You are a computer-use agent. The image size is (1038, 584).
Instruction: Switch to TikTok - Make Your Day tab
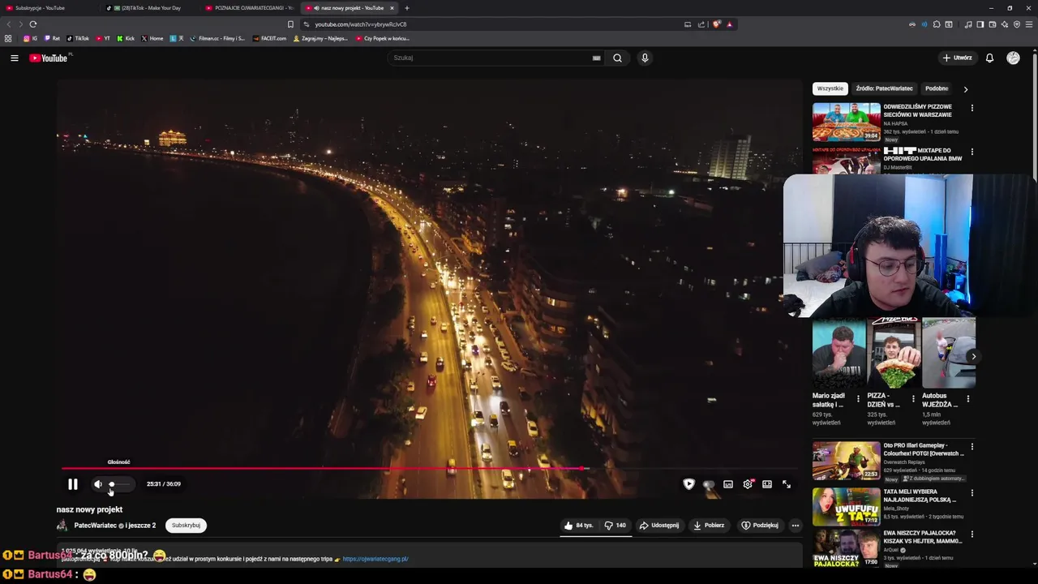tap(151, 8)
